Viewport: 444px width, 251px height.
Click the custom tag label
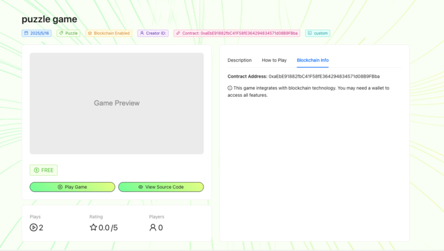[321, 33]
